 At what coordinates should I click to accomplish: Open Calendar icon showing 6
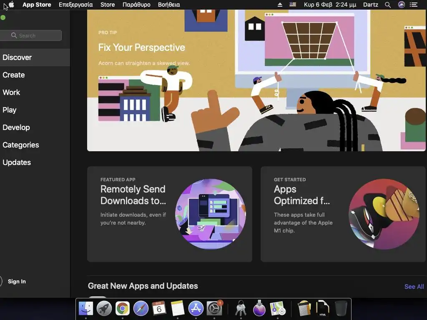tap(159, 308)
